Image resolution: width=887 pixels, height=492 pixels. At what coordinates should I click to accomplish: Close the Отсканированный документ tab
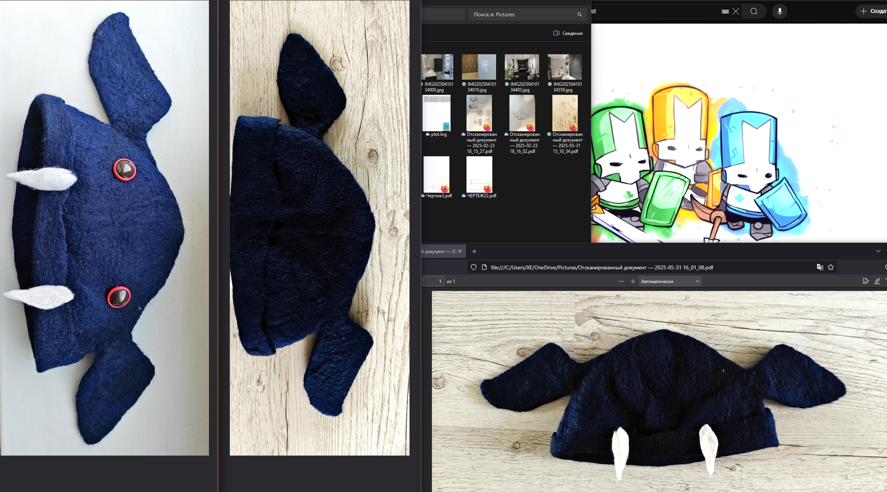point(460,252)
